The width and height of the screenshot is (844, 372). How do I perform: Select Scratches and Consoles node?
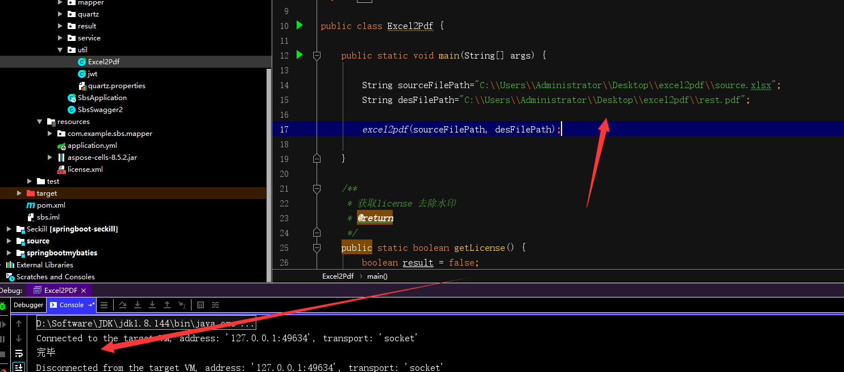click(55, 276)
